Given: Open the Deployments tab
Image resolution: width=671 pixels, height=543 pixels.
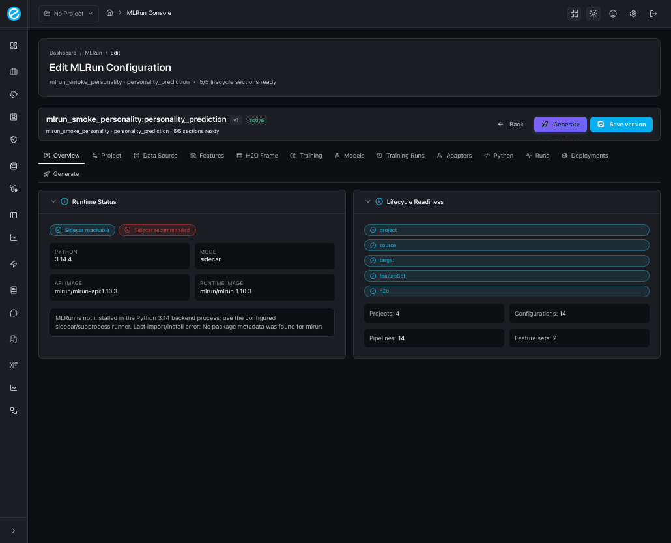Looking at the screenshot, I should [x=584, y=155].
